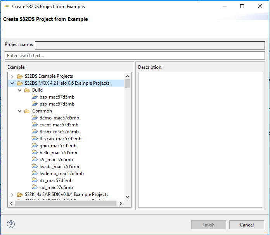The image size is (270, 235).
Task: Click the NXP logo in the title bar
Action: [7, 6]
